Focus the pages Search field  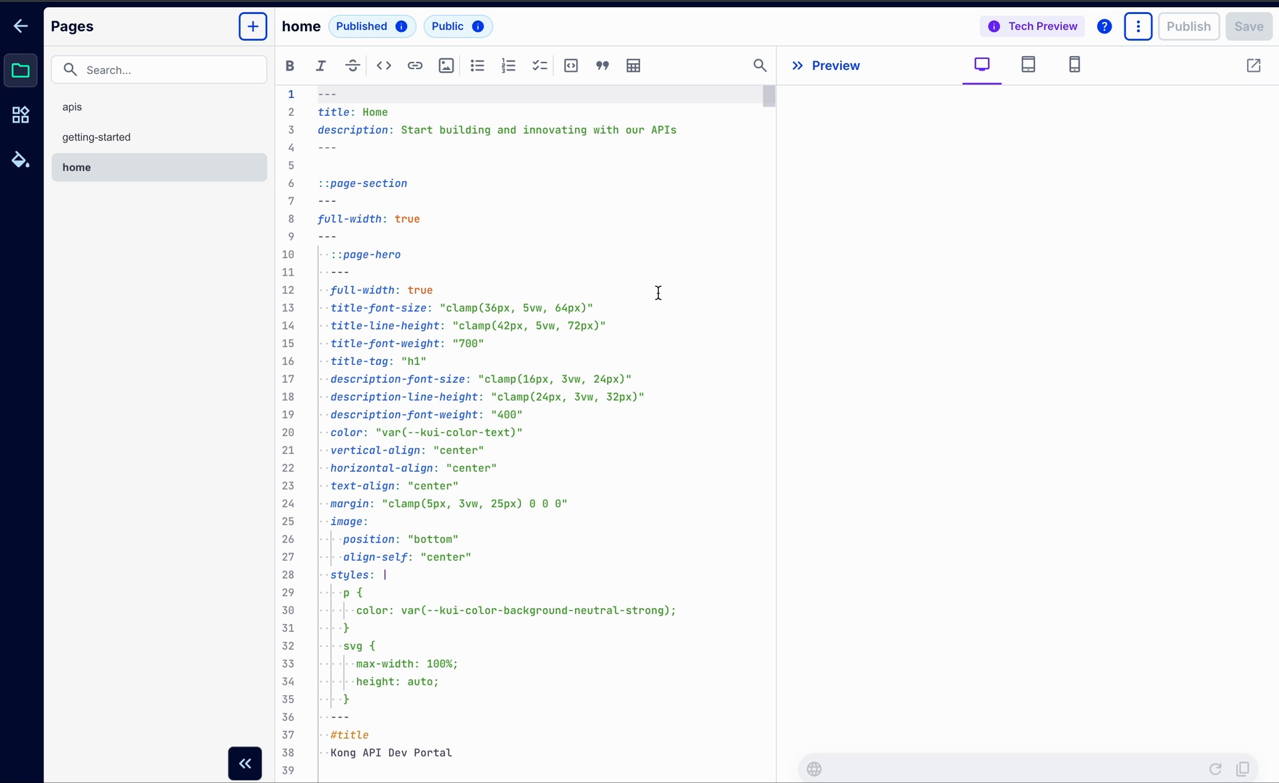click(159, 70)
